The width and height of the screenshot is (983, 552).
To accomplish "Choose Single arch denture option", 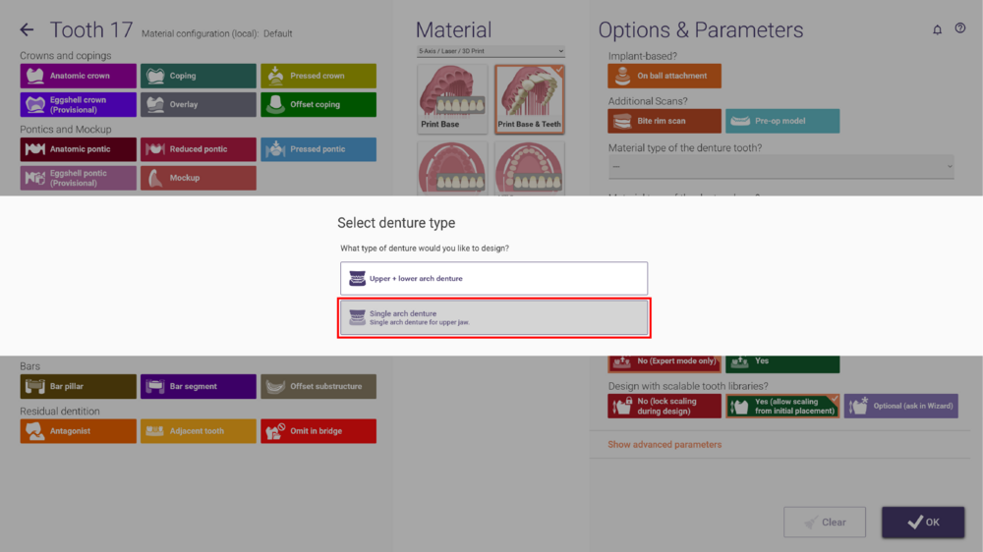I will tap(494, 317).
